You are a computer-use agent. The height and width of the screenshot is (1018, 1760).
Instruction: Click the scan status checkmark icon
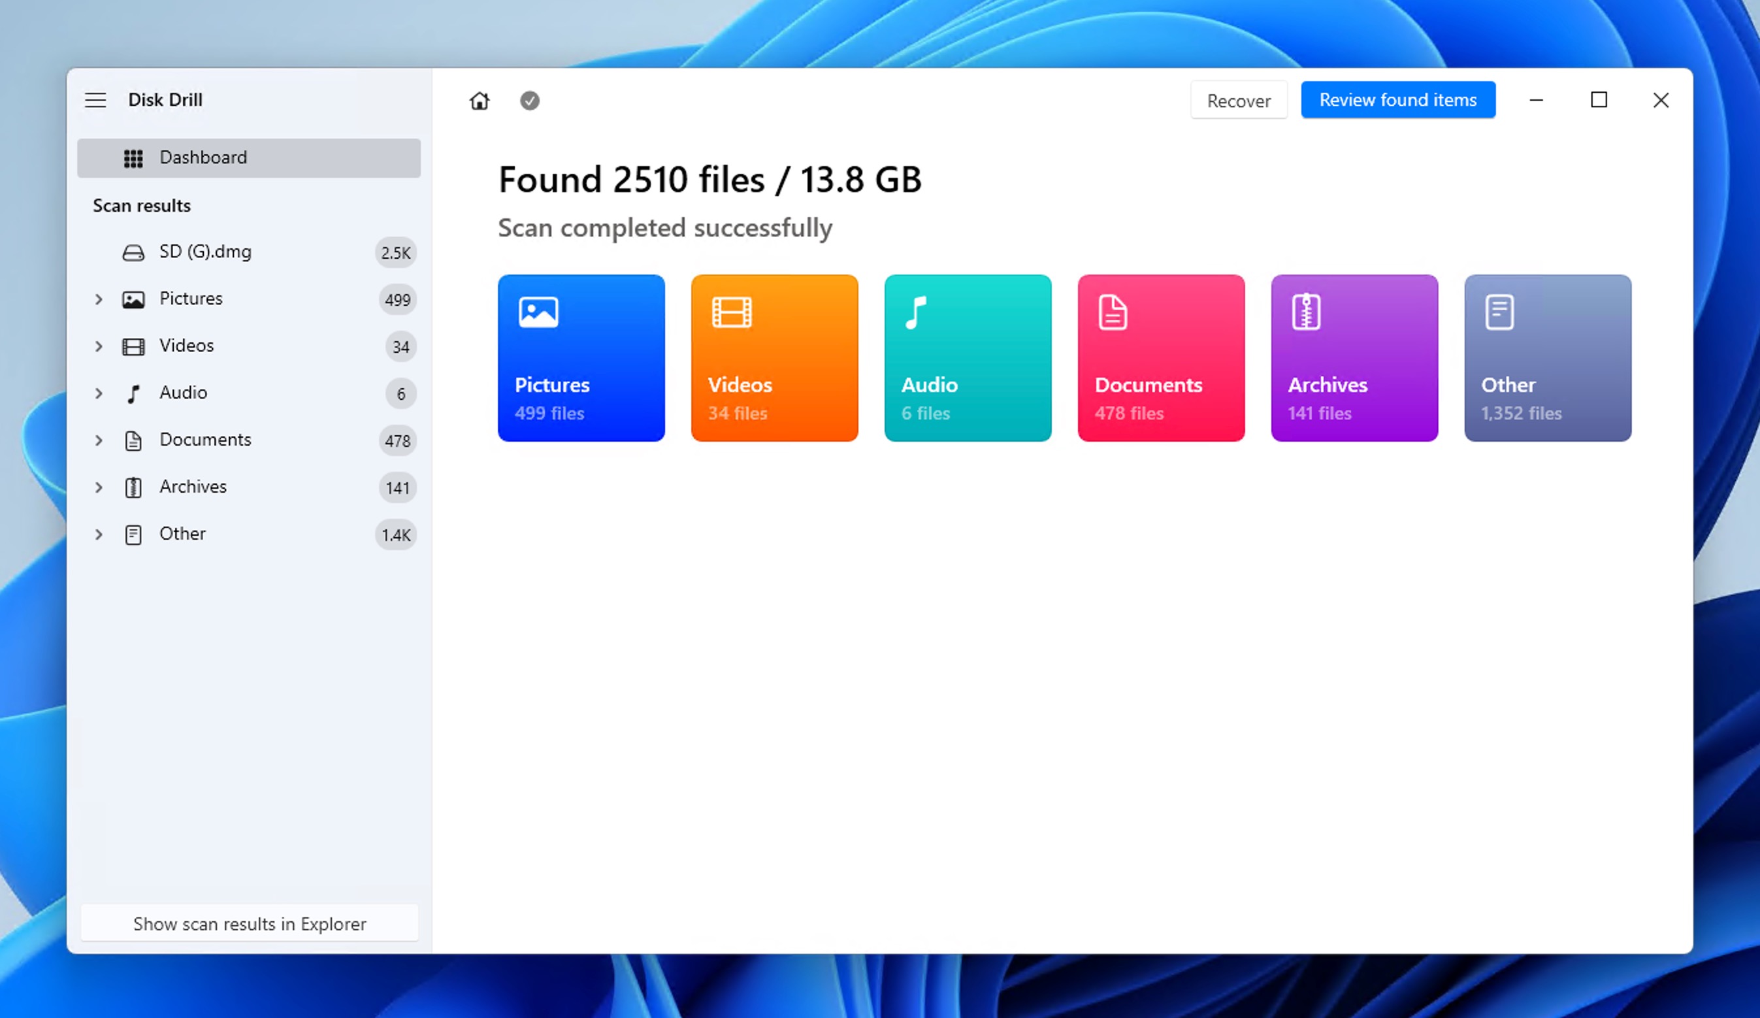528,101
